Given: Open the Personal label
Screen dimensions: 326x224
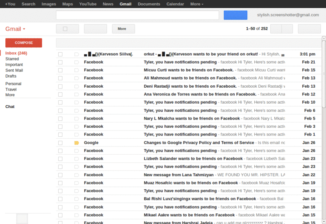Looking at the screenshot, I should coord(13,84).
